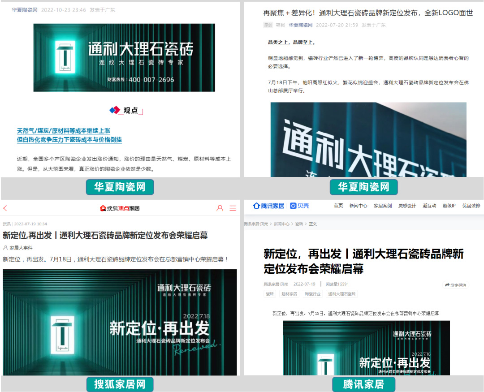Click the 搜狐焦点家居 logo
This screenshot has width=484, height=392.
pos(120,208)
